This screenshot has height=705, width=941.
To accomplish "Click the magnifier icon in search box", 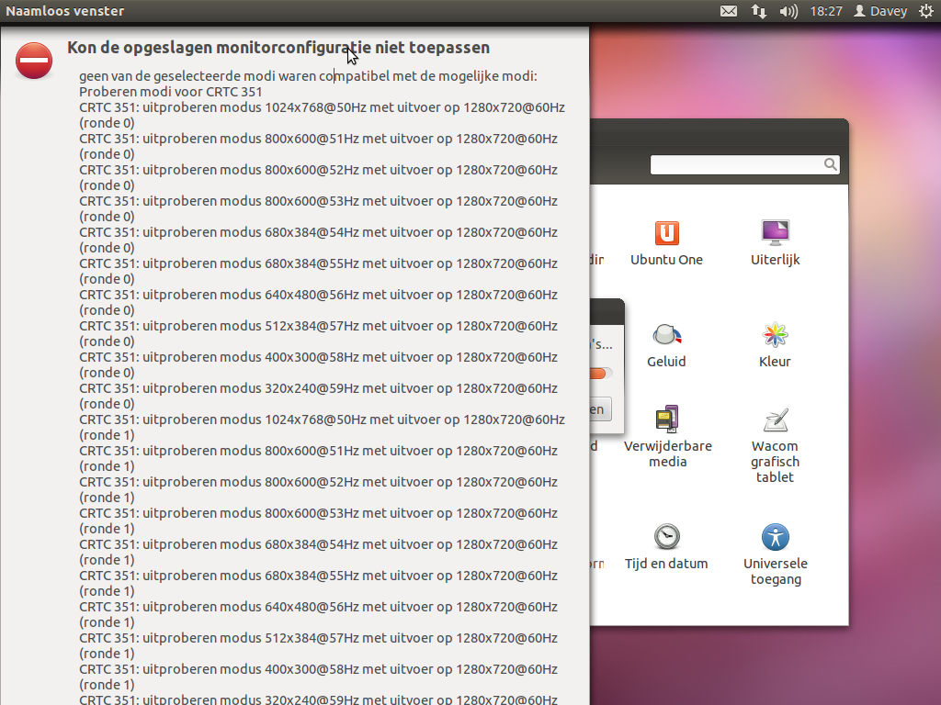I will 830,164.
